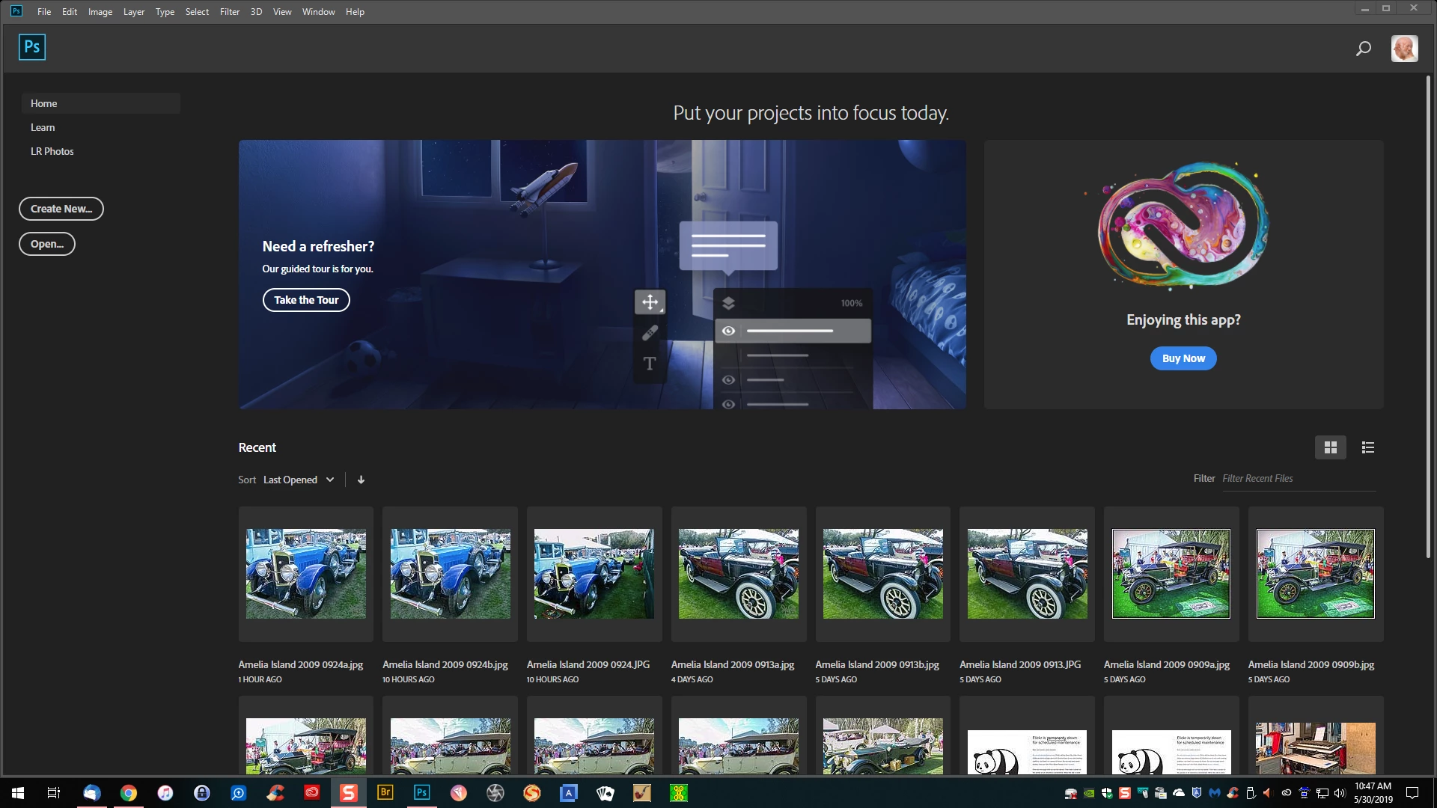Click the Open button
The width and height of the screenshot is (1437, 808).
(x=47, y=244)
